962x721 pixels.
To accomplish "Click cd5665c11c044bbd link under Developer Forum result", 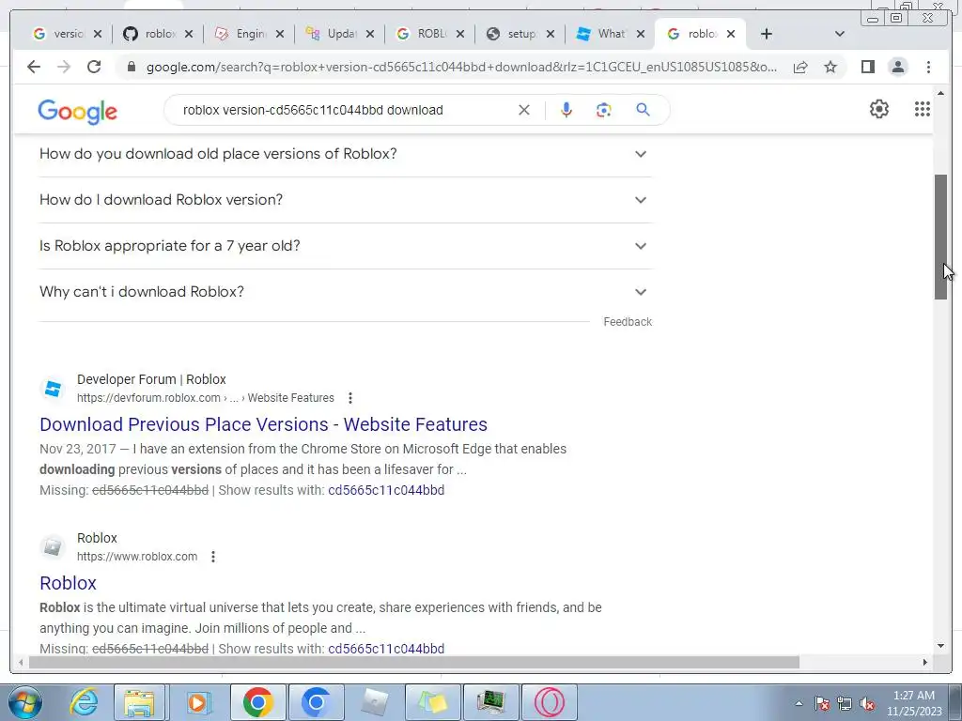I will [386, 490].
